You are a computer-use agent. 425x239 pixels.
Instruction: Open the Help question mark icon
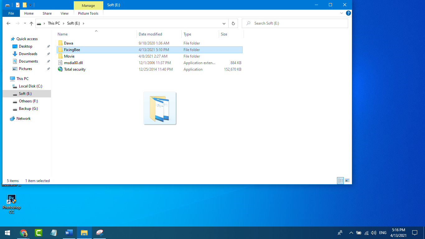(x=348, y=13)
